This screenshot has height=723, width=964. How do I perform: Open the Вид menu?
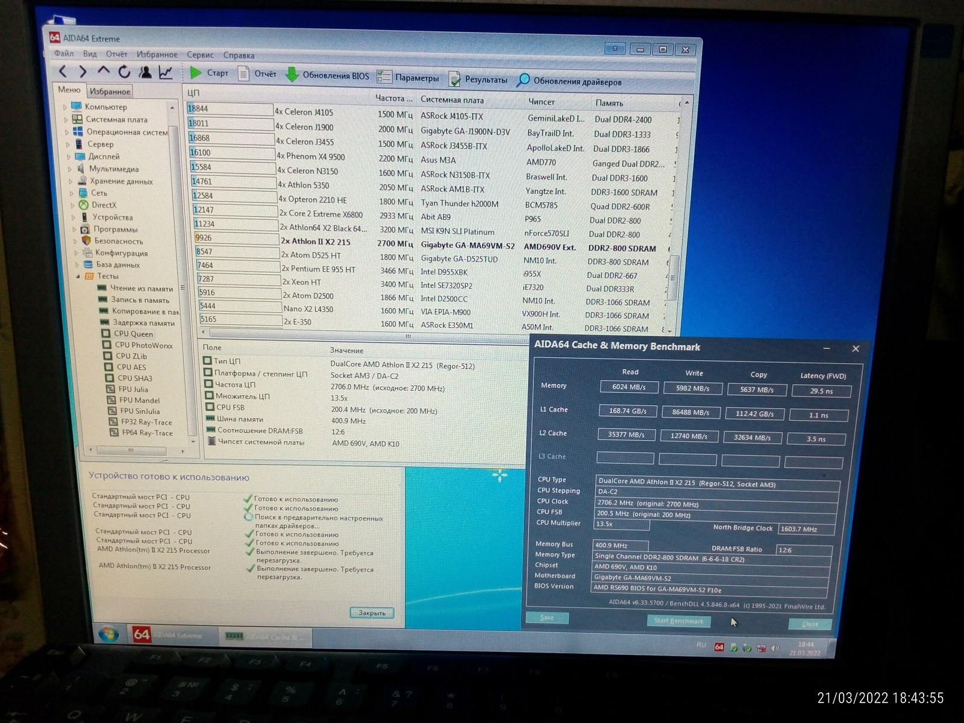(x=90, y=54)
